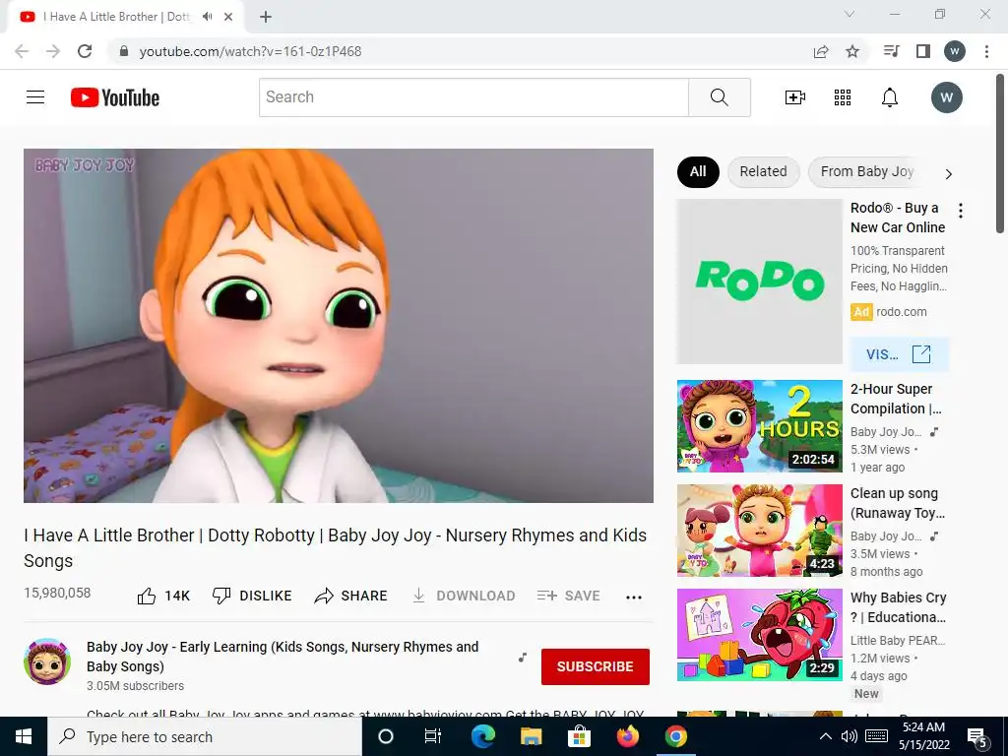
Task: Open Windows notification center icon
Action: pyautogui.click(x=977, y=737)
